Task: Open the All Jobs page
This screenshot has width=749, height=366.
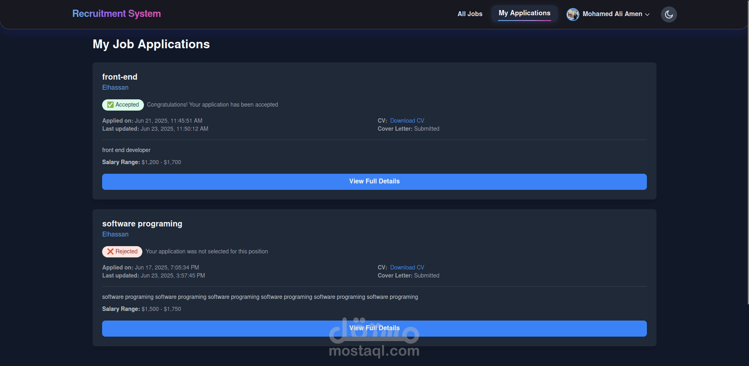Action: click(470, 14)
